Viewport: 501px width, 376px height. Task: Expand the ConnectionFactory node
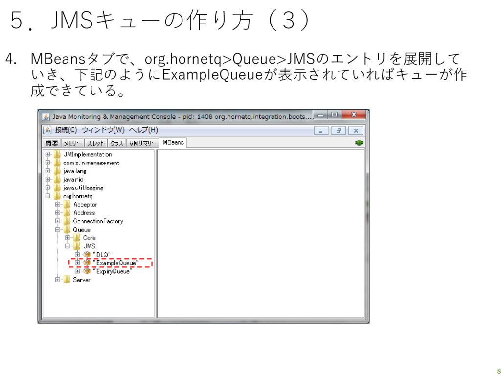[58, 221]
